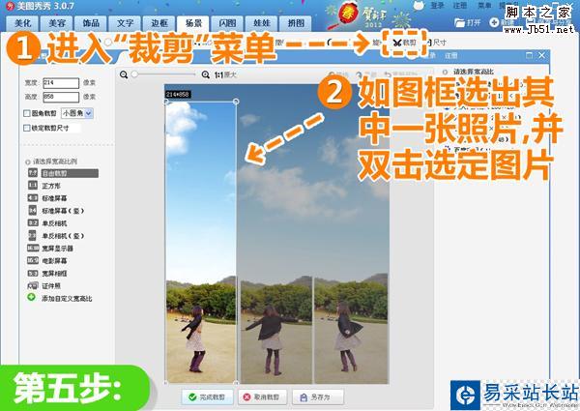
Task: Toggle the 锁定裁剪尺寸 checkbox
Action: 27,128
